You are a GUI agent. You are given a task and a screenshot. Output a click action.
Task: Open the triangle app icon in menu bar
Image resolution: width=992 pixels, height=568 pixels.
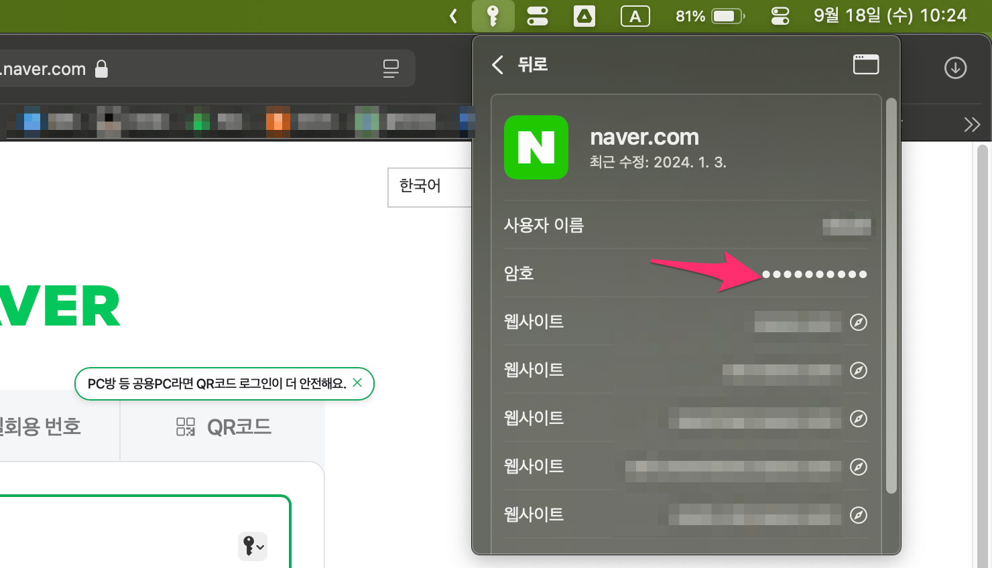coord(584,16)
